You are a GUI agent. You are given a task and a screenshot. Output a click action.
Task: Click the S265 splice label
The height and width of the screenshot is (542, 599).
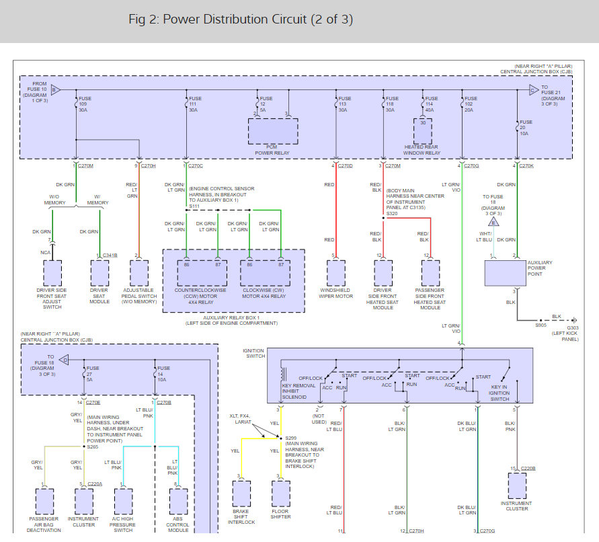click(93, 447)
